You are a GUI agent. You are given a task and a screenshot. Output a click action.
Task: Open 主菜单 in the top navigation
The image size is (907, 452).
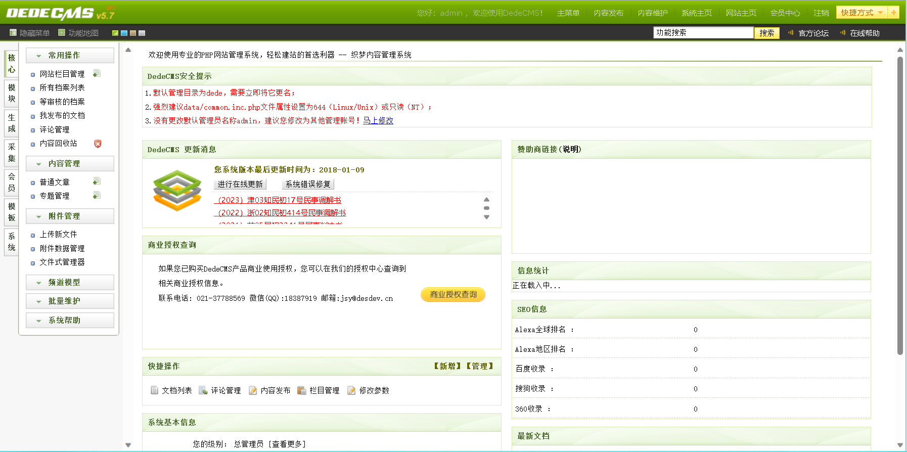pyautogui.click(x=568, y=13)
